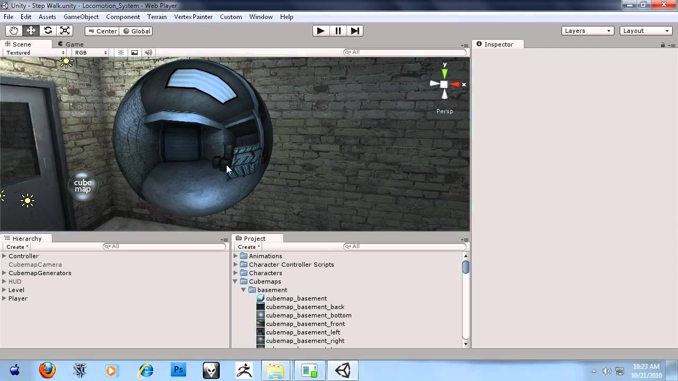Image resolution: width=678 pixels, height=381 pixels.
Task: Open the Layout dropdown
Action: click(646, 31)
